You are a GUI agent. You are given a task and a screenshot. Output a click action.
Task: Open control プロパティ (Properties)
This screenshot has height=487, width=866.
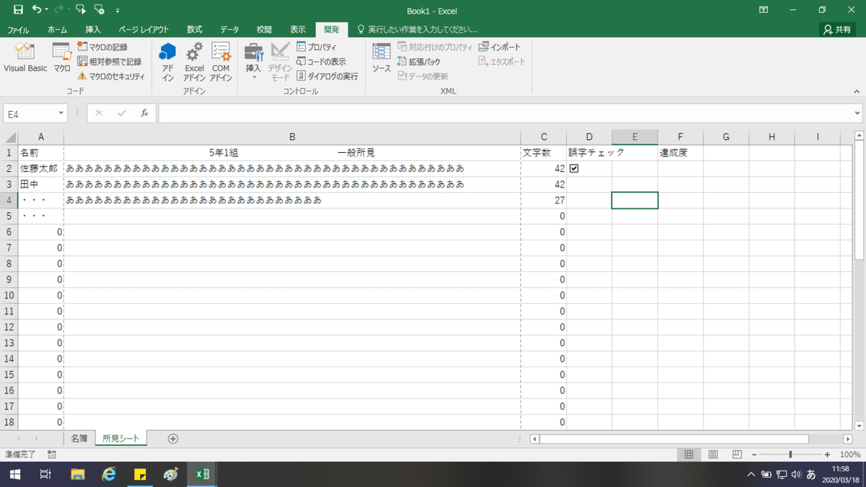pos(316,47)
